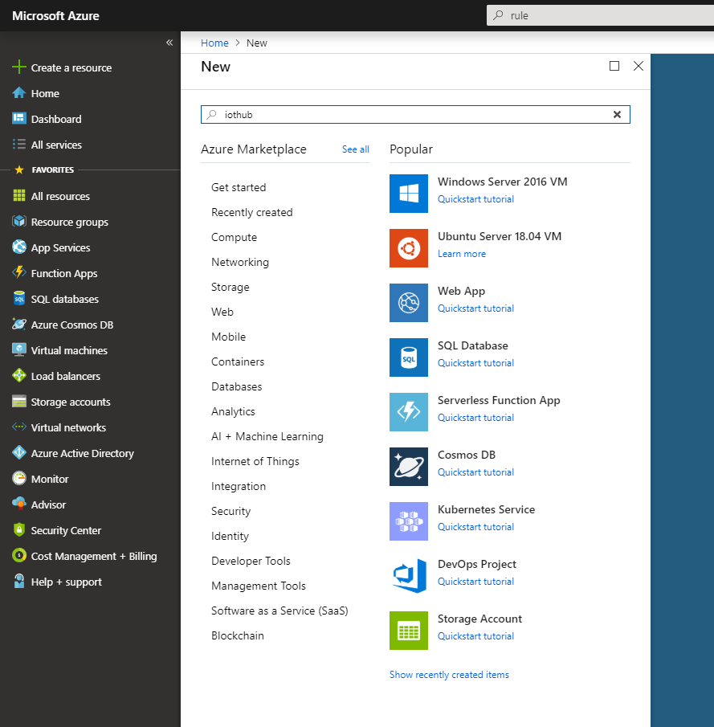Select the Integration category
This screenshot has width=714, height=727.
click(x=239, y=486)
